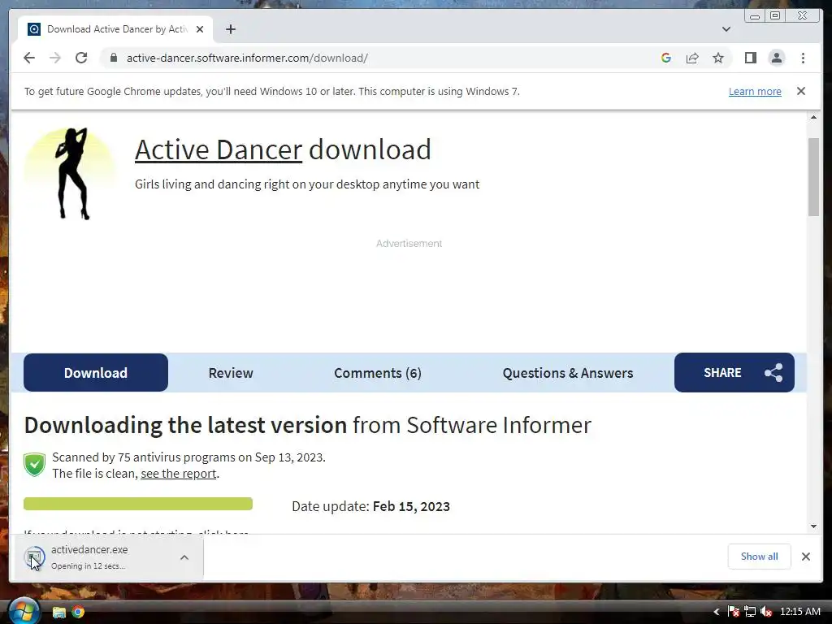The image size is (832, 624).
Task: Open the Active Dancer title link
Action: point(218,149)
